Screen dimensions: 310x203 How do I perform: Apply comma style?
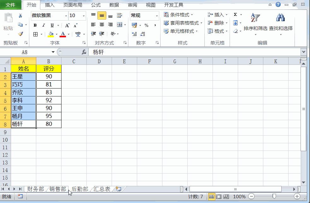155,25
